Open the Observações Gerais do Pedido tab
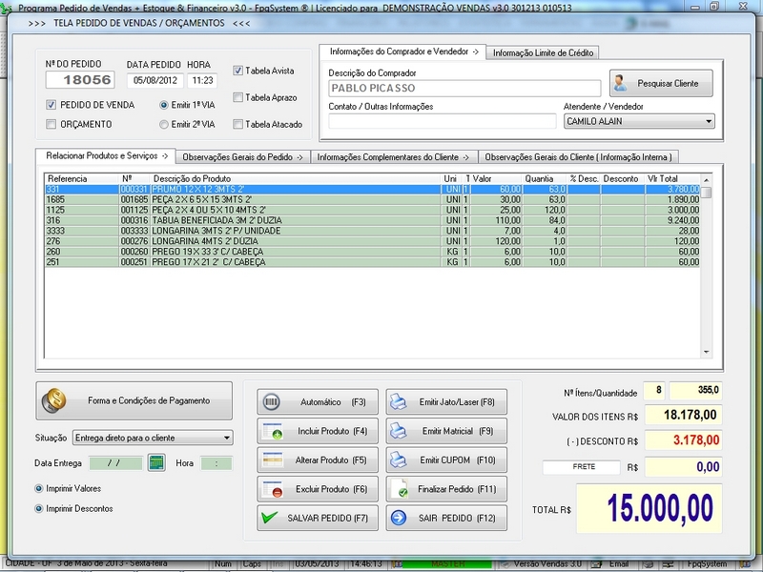Image resolution: width=763 pixels, height=572 pixels. coord(242,156)
